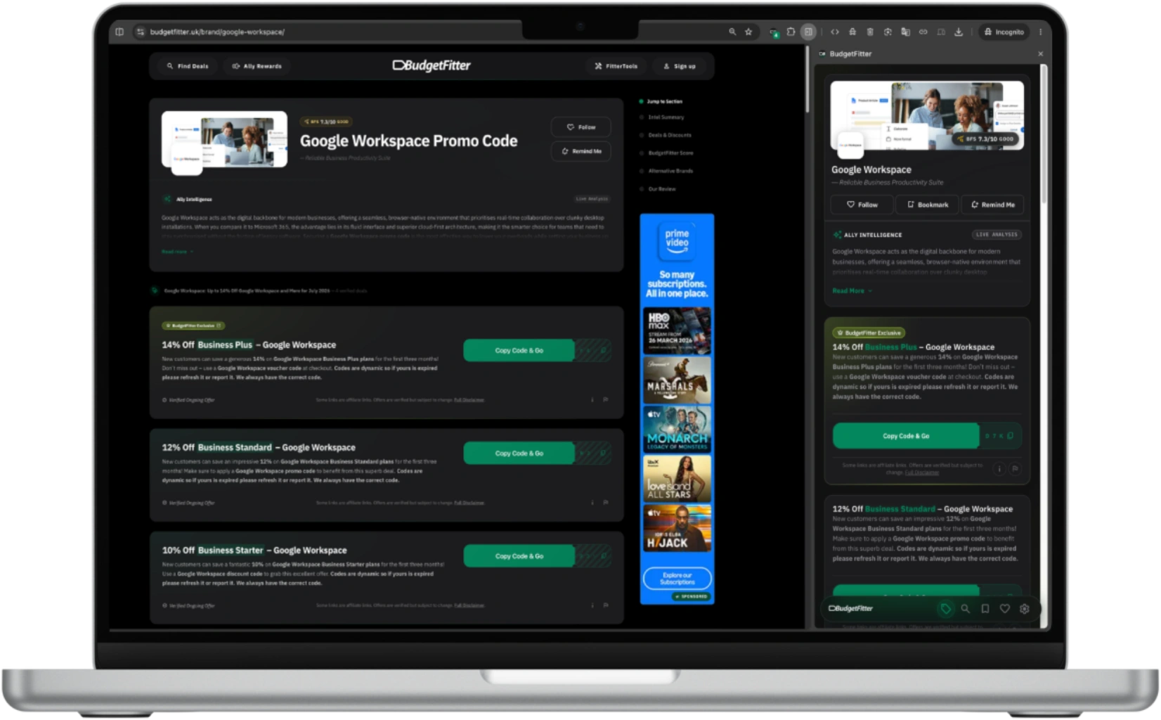The width and height of the screenshot is (1161, 720).
Task: Jump to the Our Review section
Action: (x=661, y=189)
